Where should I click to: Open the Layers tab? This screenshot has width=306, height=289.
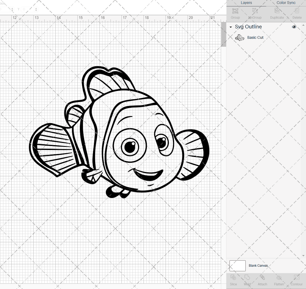pos(246,3)
